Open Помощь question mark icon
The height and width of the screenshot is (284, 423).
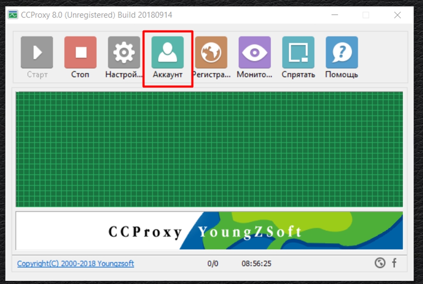point(342,52)
